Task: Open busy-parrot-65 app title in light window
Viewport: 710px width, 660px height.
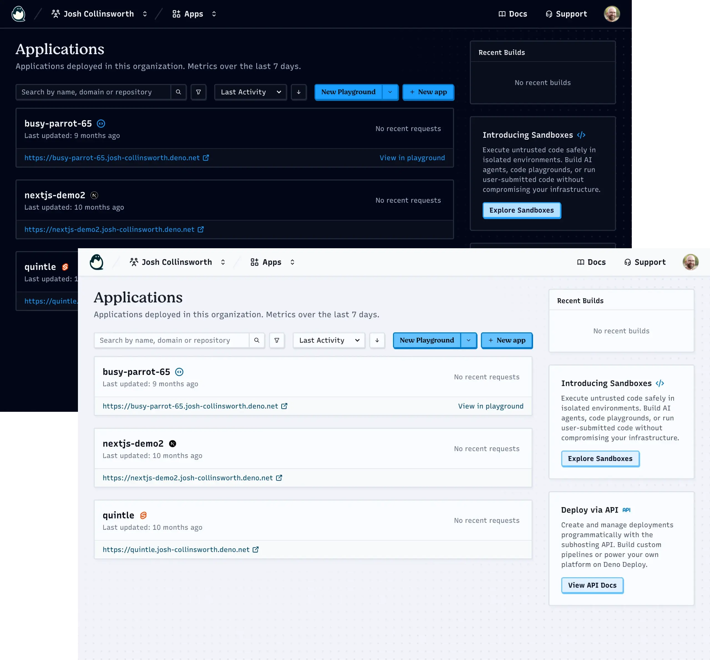Action: pyautogui.click(x=136, y=372)
